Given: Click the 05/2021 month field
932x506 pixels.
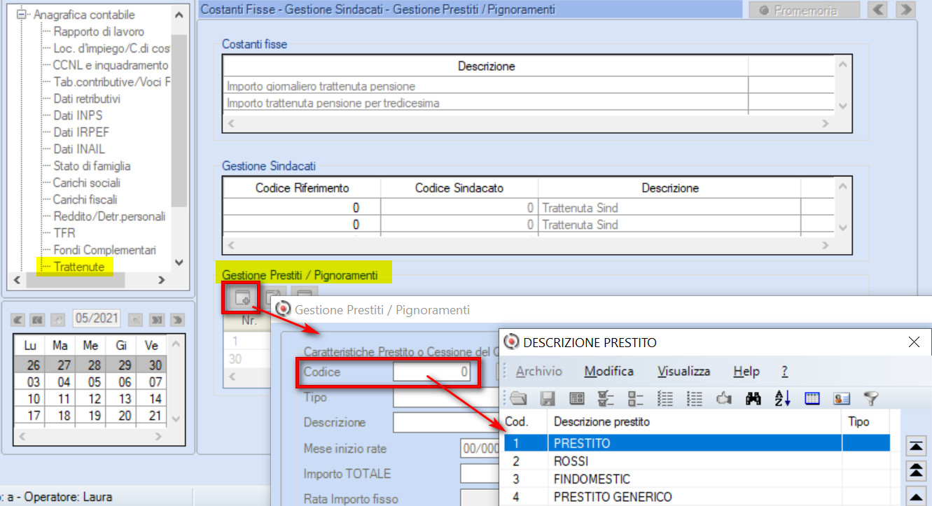Looking at the screenshot, I should [x=97, y=318].
